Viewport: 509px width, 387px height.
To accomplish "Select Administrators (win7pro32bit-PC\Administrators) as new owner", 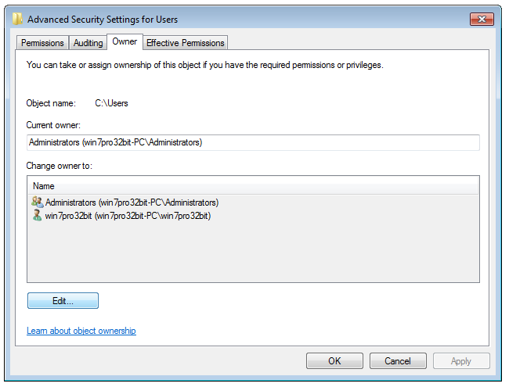I will tap(132, 202).
